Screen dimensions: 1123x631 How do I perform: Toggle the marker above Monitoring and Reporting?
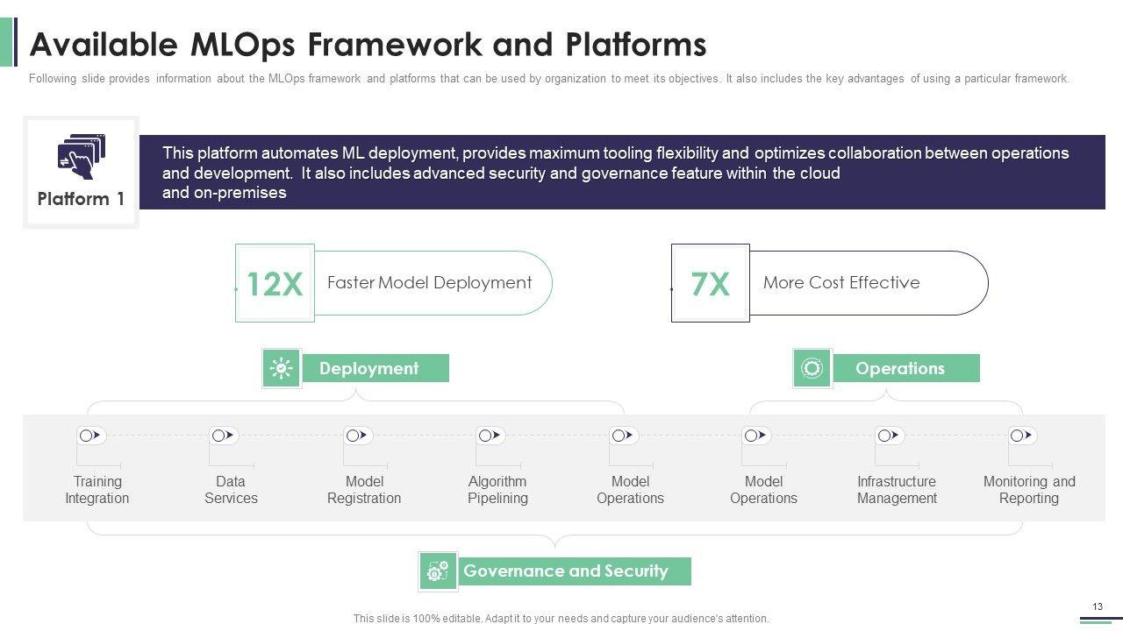coord(1022,436)
